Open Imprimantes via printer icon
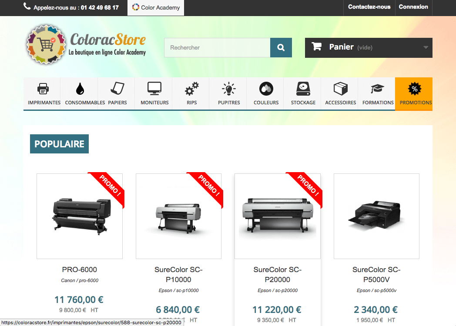This screenshot has width=456, height=326. (43, 89)
